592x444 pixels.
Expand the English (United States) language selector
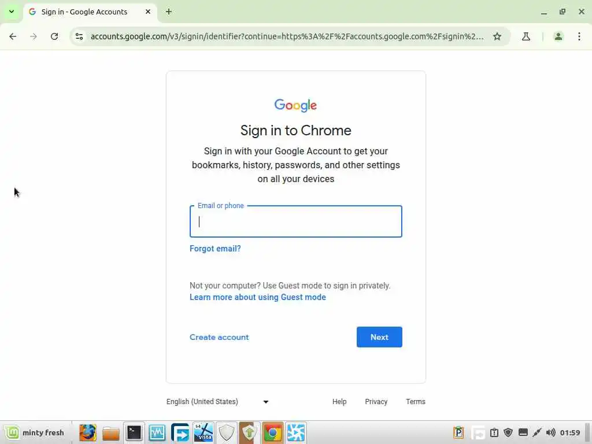point(217,402)
